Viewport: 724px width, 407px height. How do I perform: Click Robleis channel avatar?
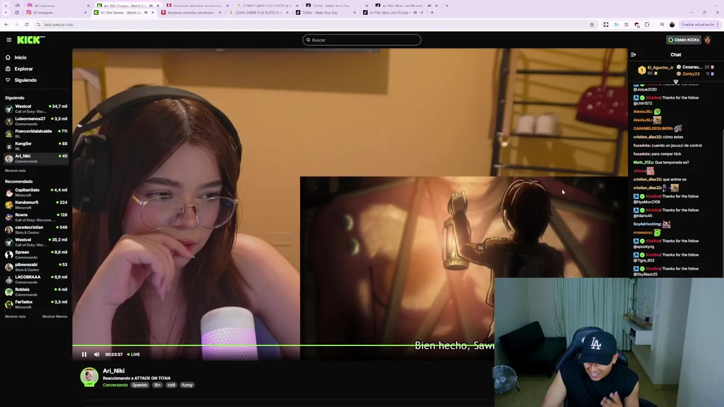pos(9,292)
